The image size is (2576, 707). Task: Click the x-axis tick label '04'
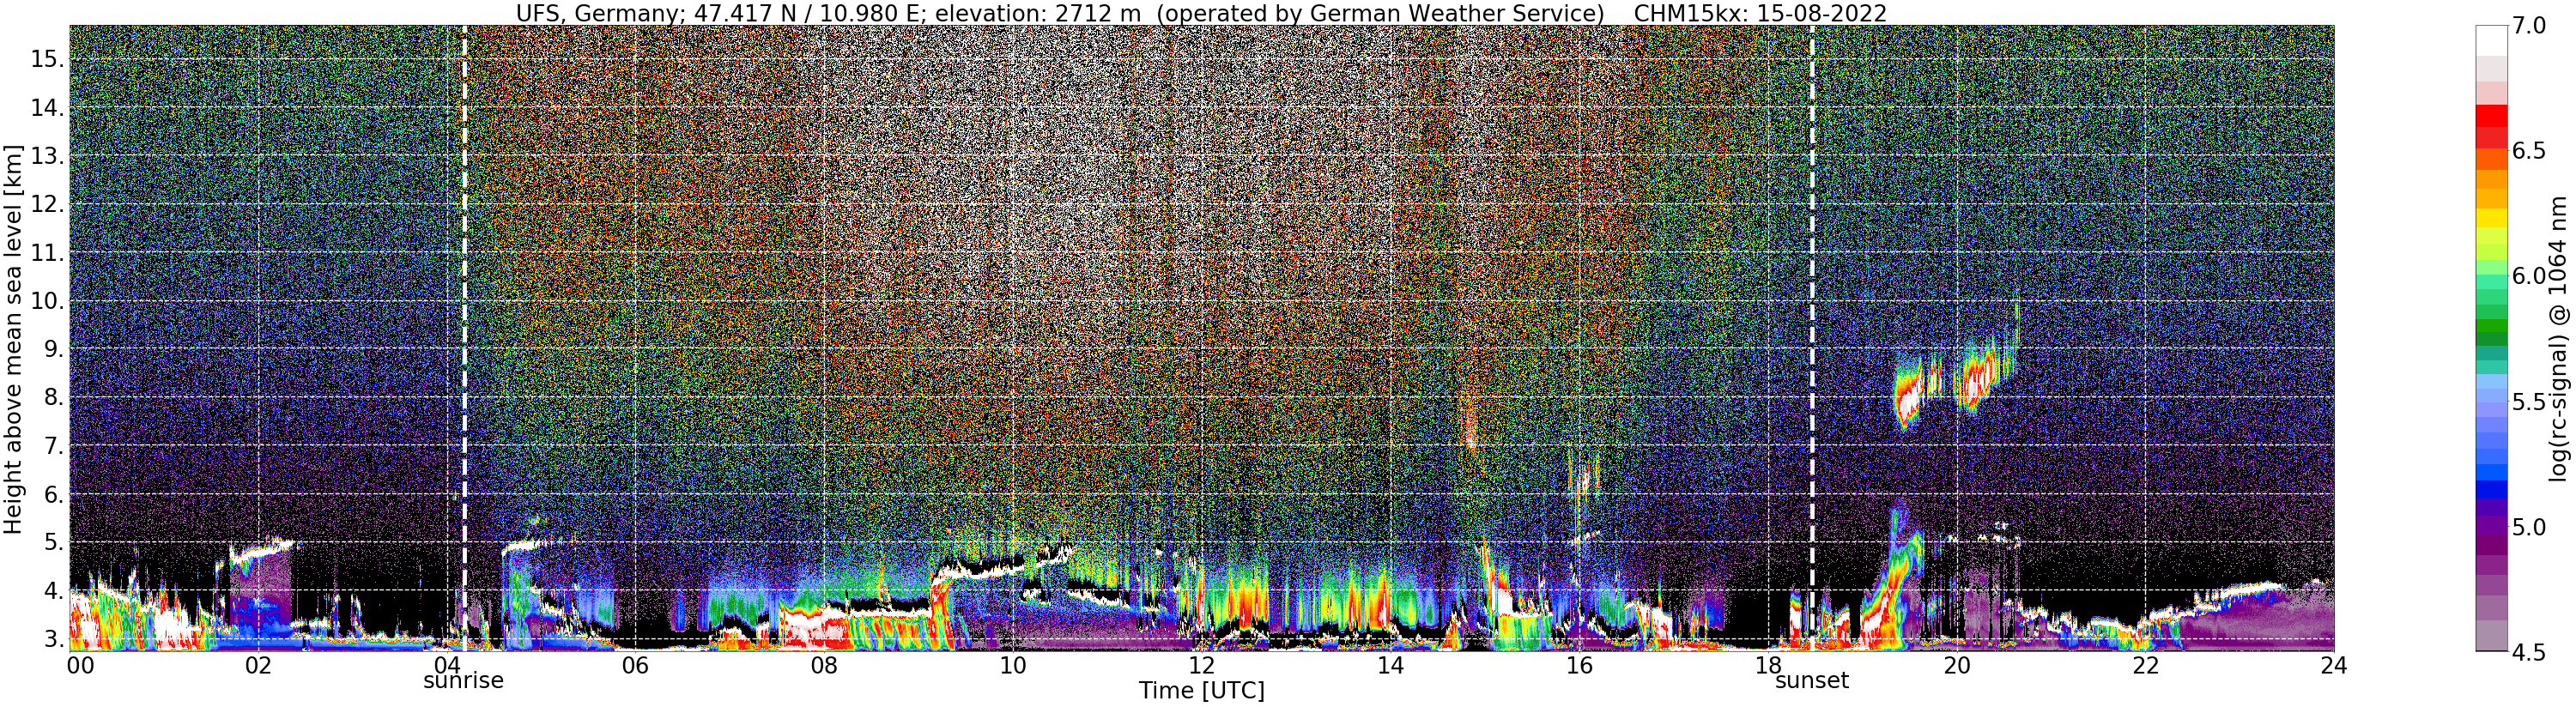[x=446, y=665]
